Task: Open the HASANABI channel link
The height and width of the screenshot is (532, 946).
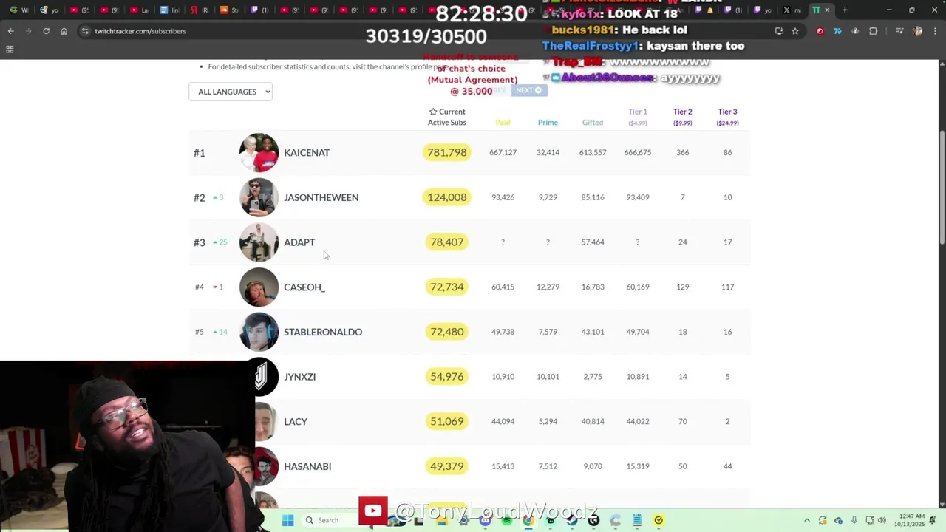Action: point(307,466)
